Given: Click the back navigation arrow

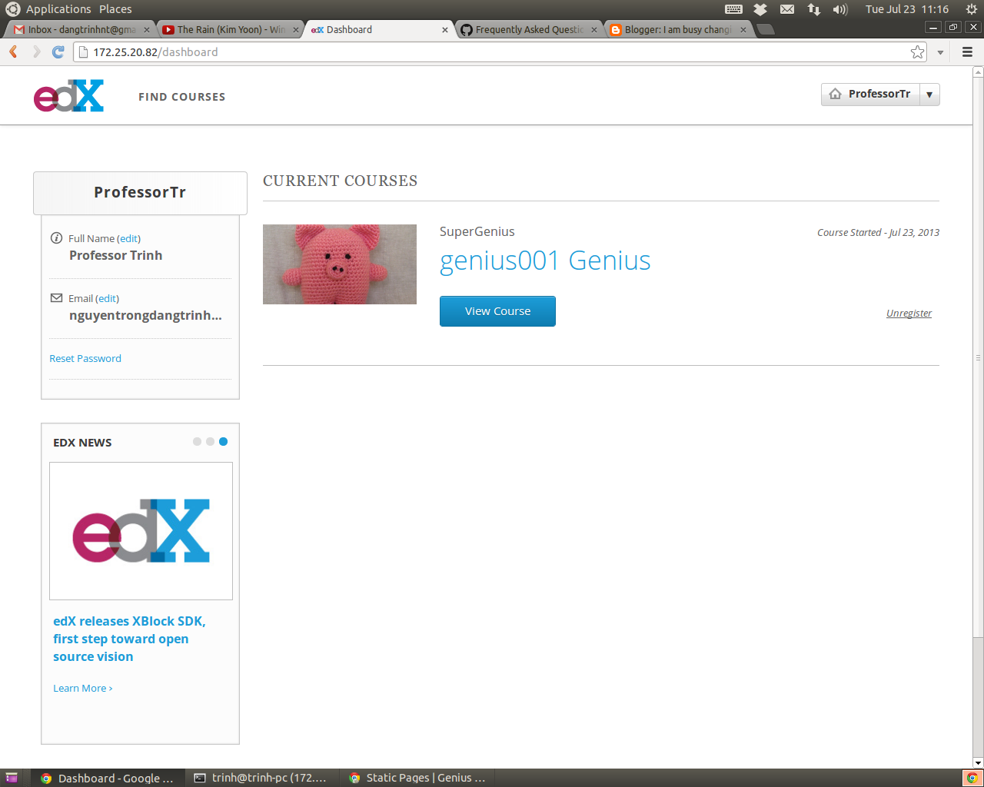Looking at the screenshot, I should 12,52.
